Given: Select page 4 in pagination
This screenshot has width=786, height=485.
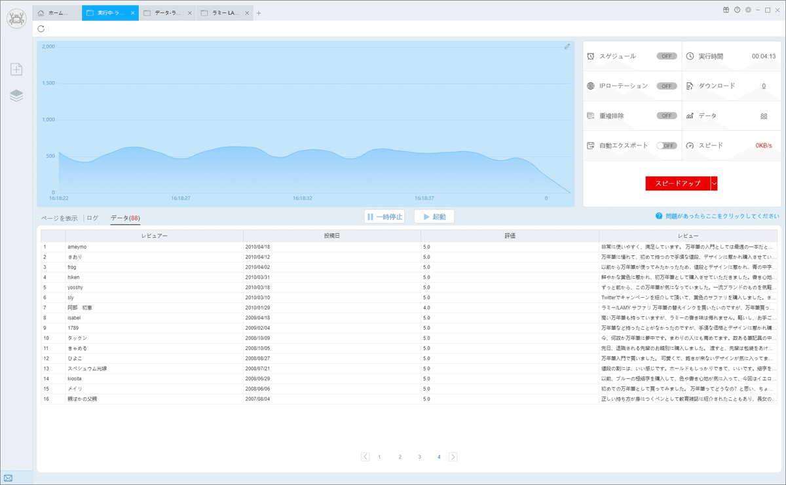Looking at the screenshot, I should tap(439, 457).
